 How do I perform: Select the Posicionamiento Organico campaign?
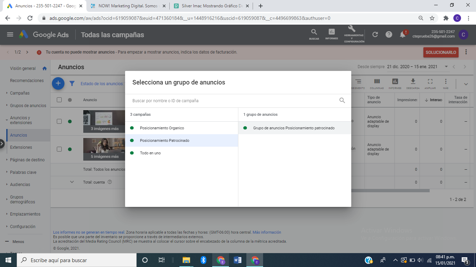[x=182, y=128]
